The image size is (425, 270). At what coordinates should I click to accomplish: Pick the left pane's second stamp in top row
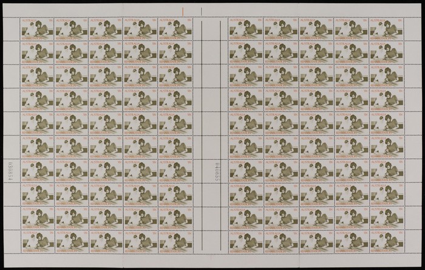71,29
